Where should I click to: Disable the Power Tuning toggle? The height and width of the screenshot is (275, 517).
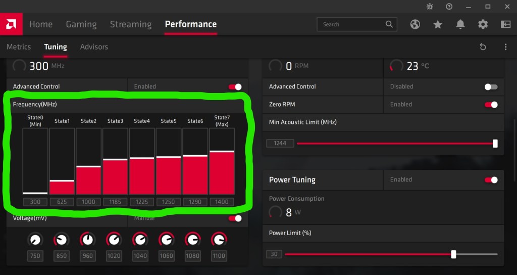click(x=491, y=180)
